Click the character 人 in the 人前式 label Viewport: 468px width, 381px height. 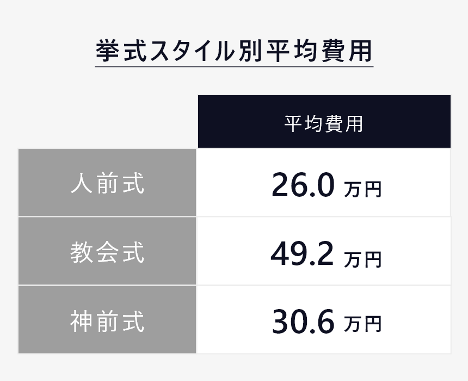click(81, 183)
